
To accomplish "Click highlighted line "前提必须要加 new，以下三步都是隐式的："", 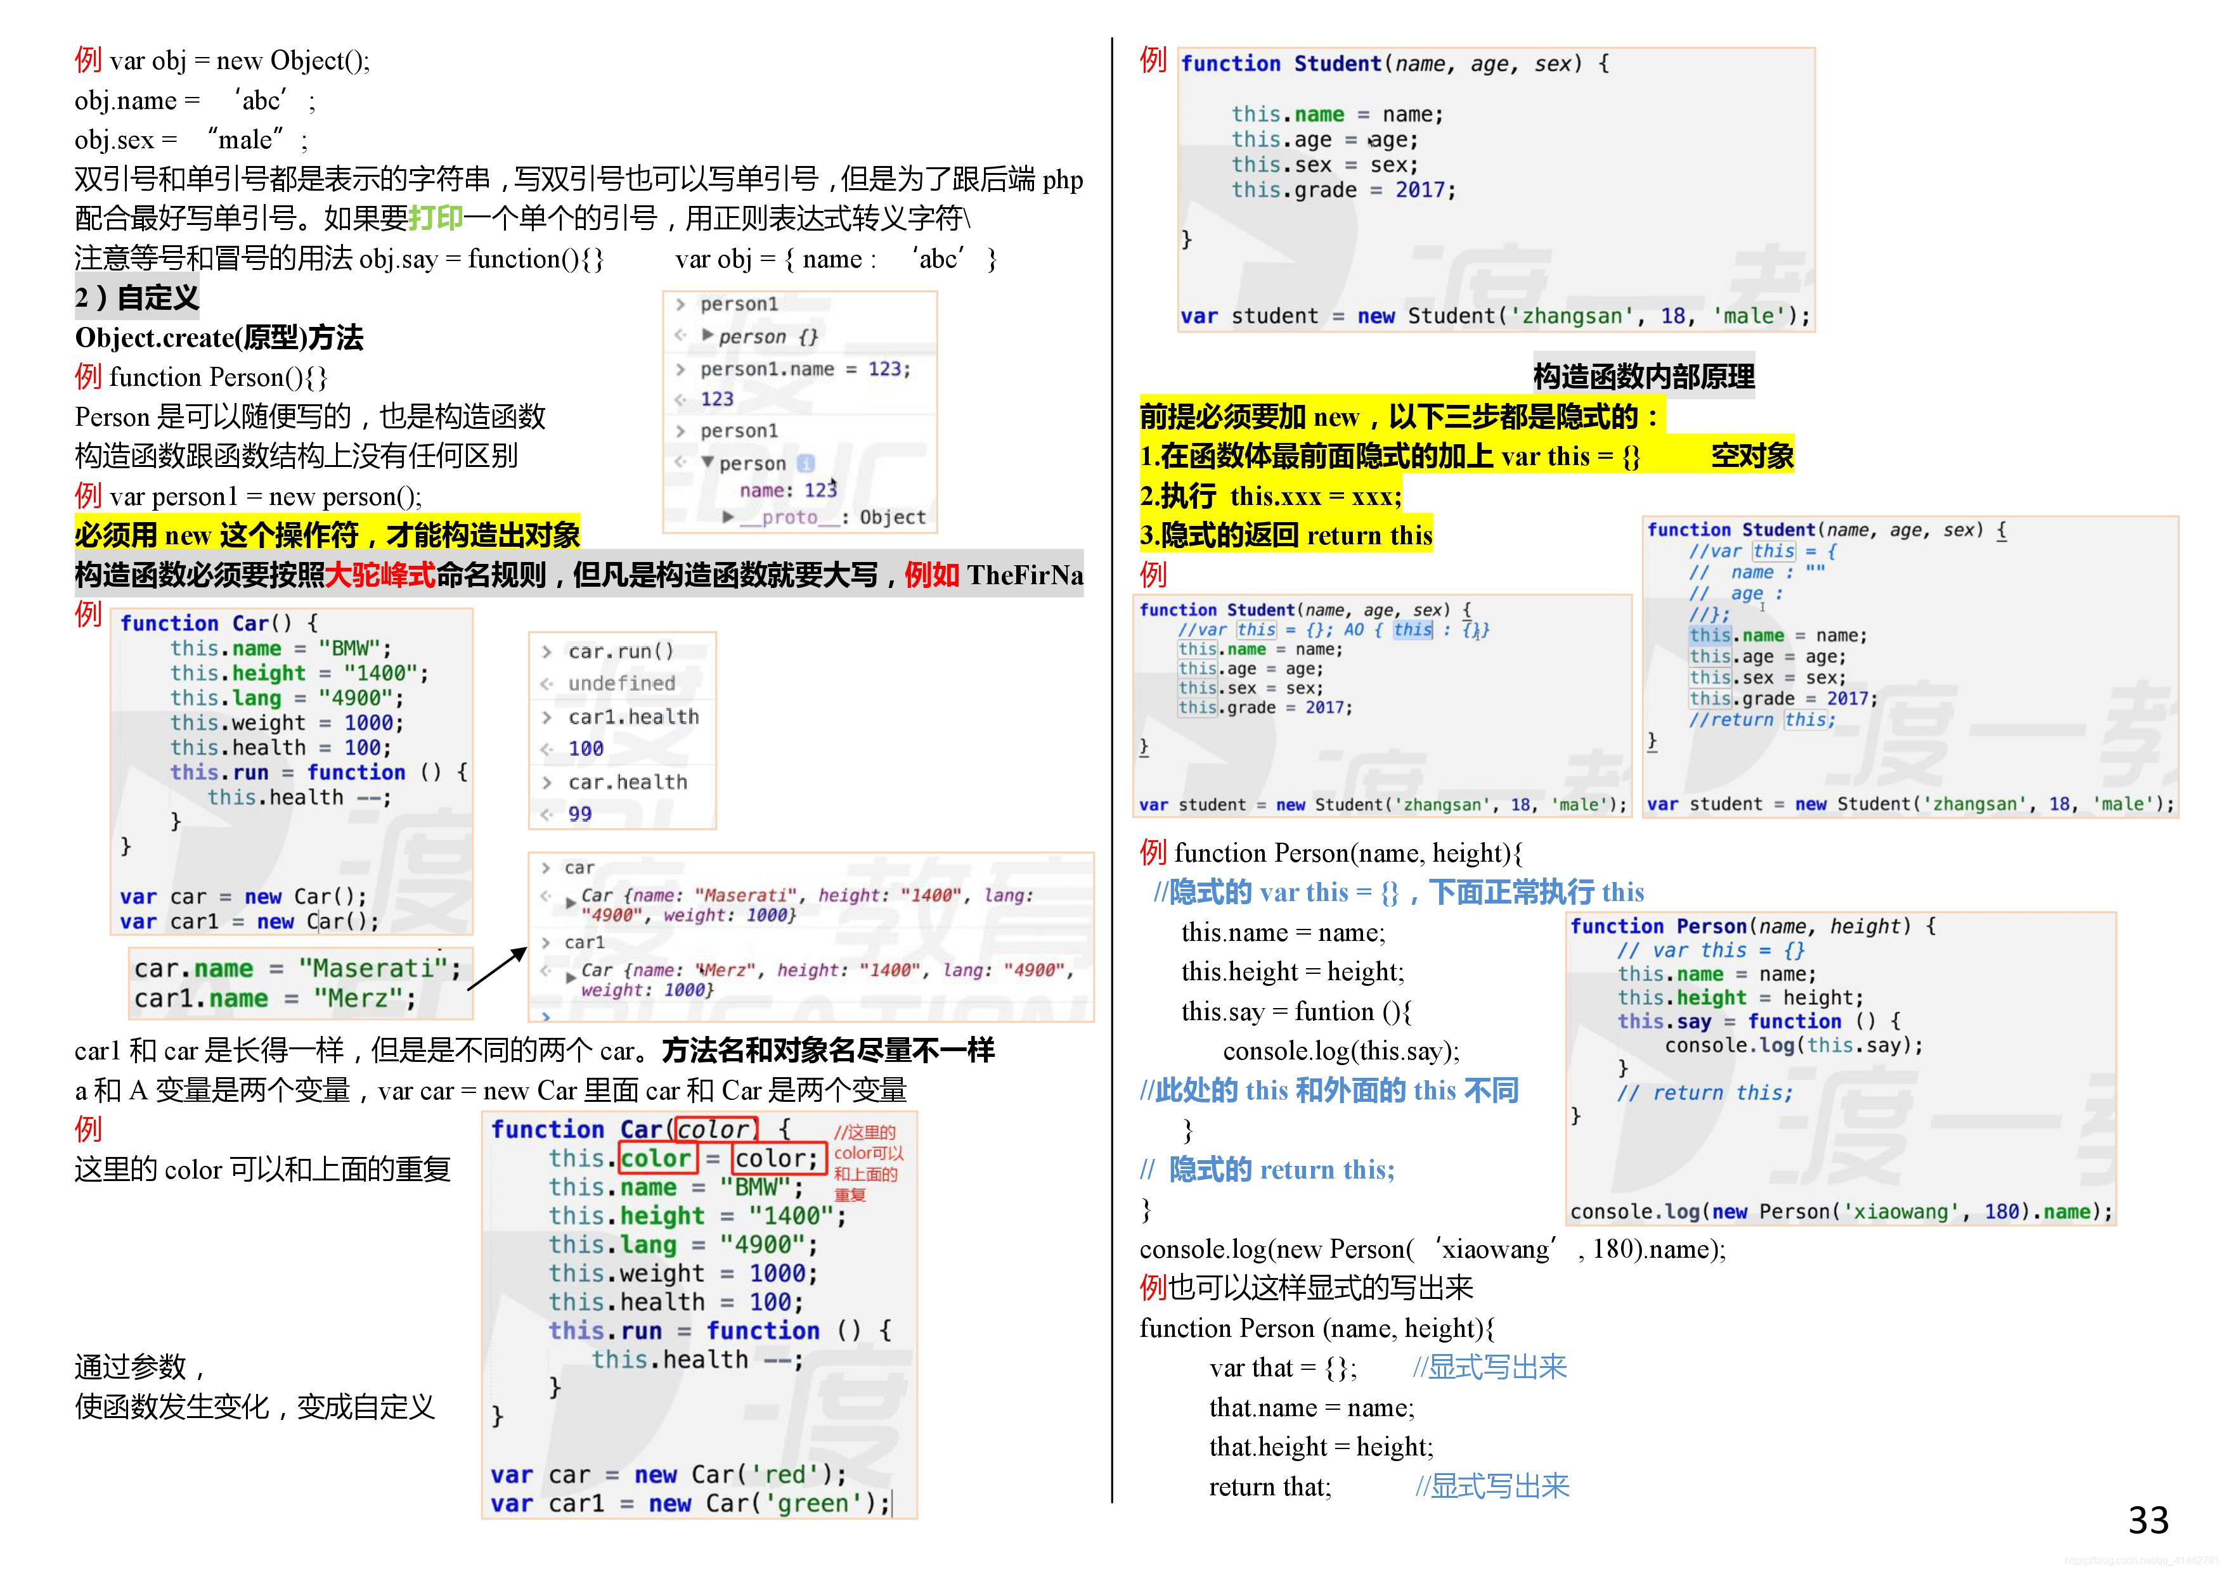I will point(1402,416).
